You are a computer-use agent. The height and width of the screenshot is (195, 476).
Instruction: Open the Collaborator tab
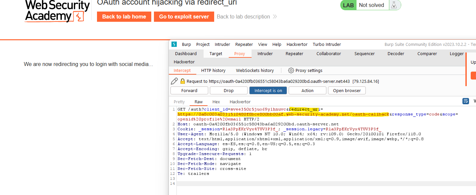click(x=329, y=53)
